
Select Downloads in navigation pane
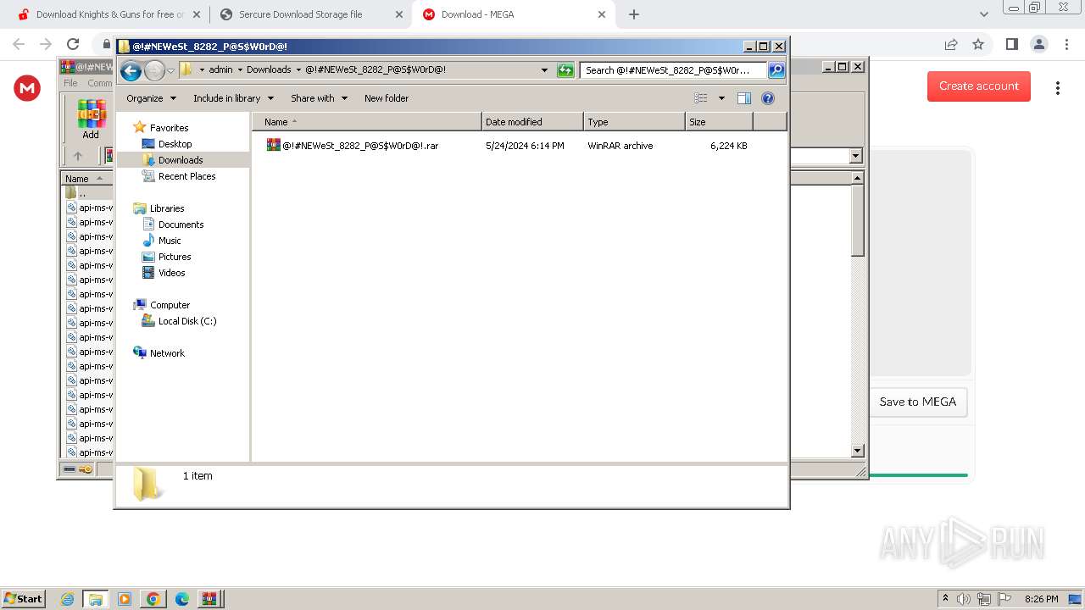[x=181, y=160]
